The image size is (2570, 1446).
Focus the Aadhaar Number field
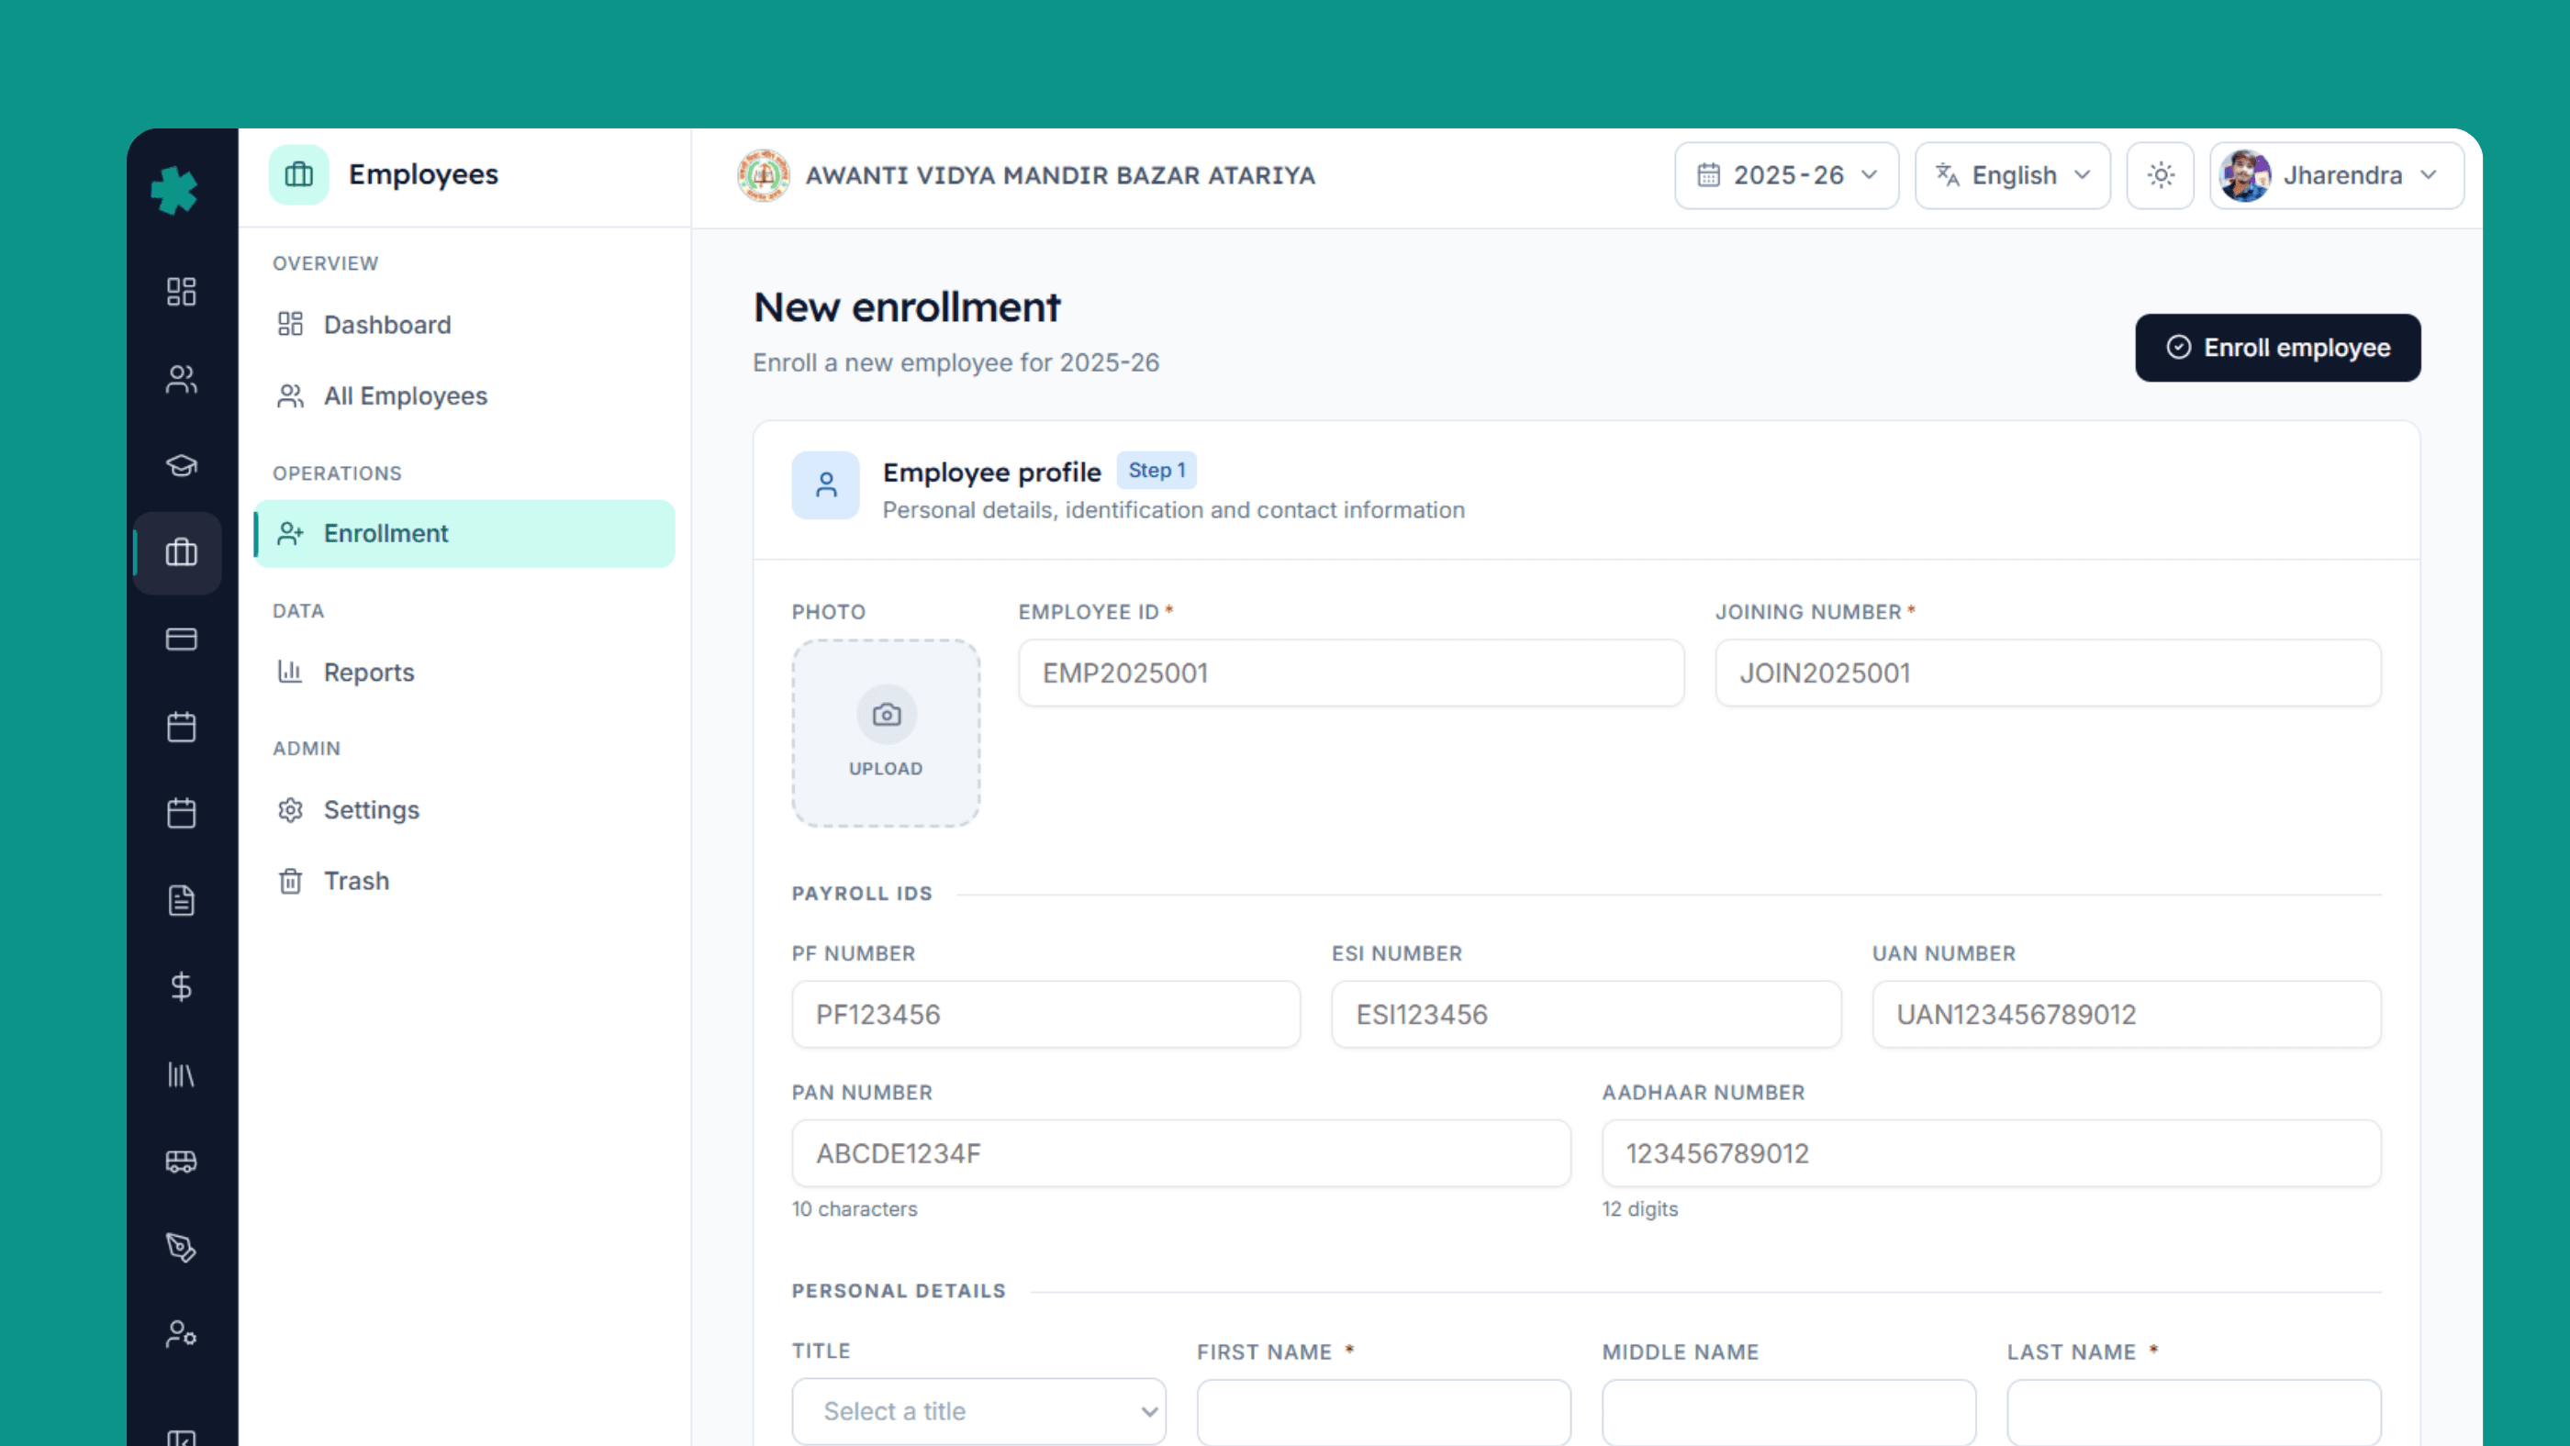pyautogui.click(x=1992, y=1154)
